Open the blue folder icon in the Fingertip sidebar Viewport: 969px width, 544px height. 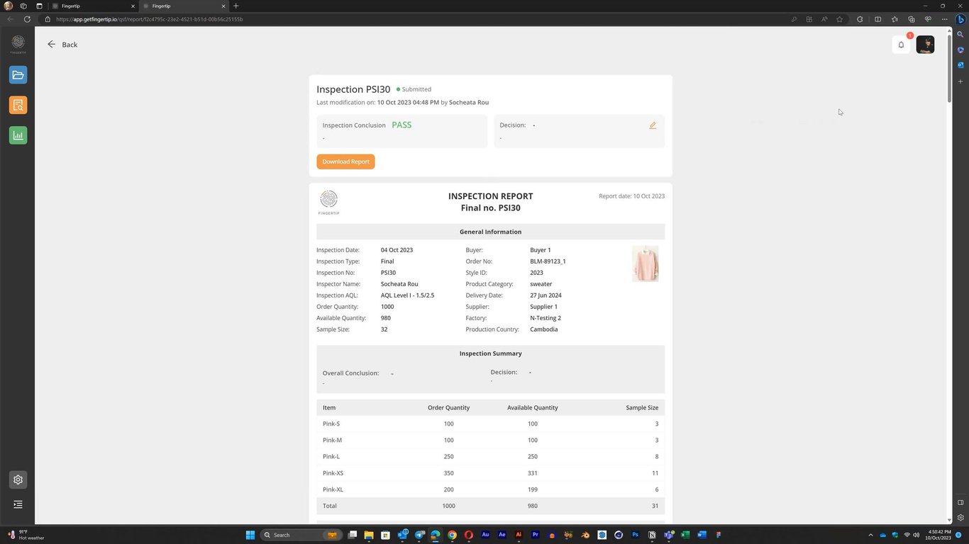click(x=18, y=75)
